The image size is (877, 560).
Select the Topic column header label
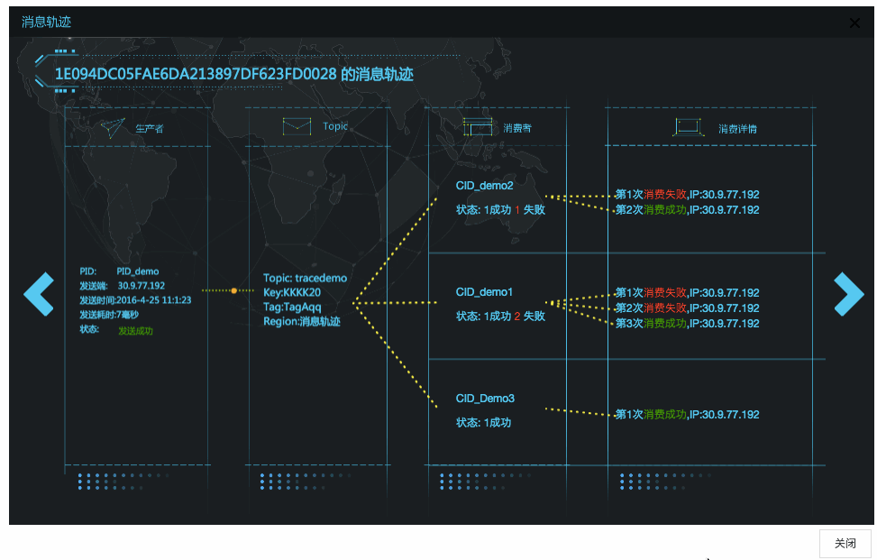335,126
